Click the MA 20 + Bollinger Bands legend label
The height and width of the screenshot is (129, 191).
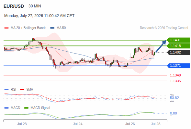[28, 28]
